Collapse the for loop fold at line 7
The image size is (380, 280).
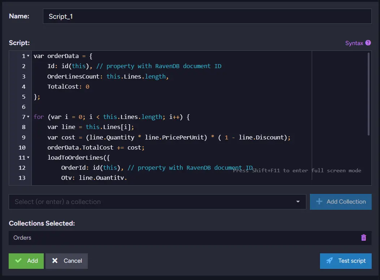pos(28,117)
